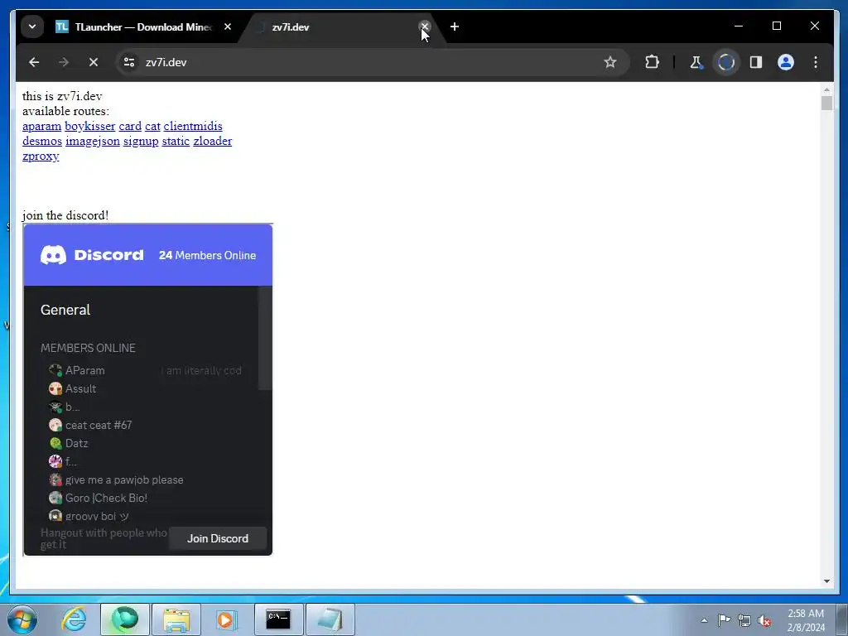View site information icon in address bar
Image resolution: width=848 pixels, height=636 pixels.
pos(129,62)
